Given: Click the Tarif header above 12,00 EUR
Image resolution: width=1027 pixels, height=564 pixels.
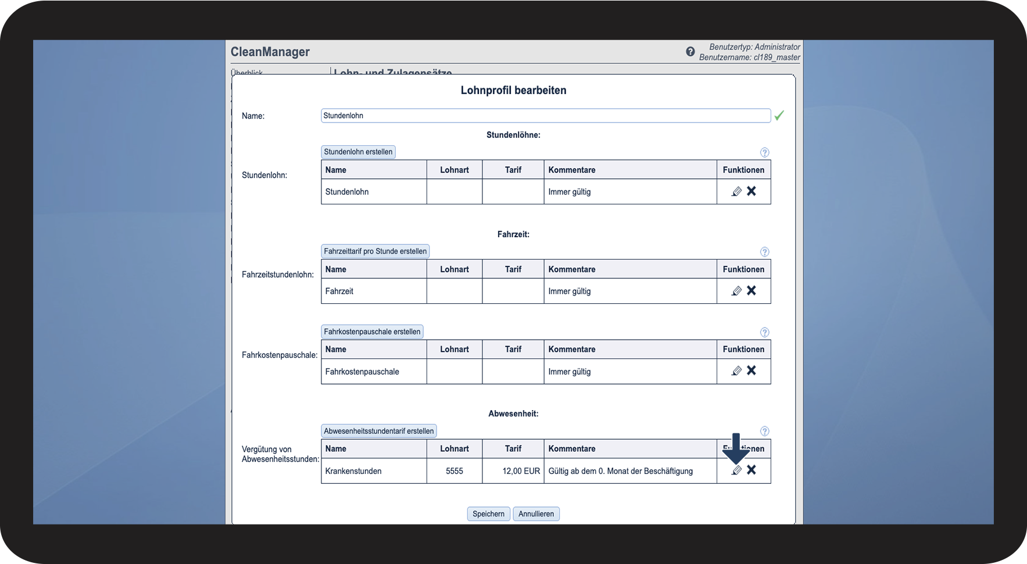Looking at the screenshot, I should 513,448.
